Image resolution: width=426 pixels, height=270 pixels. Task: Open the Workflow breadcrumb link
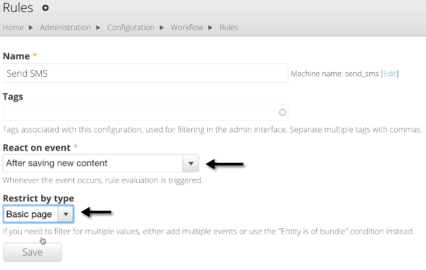pyautogui.click(x=187, y=27)
